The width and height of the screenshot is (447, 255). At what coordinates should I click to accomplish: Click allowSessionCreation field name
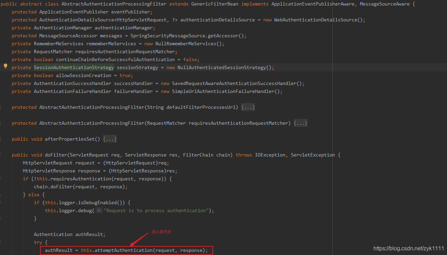pos(84,76)
